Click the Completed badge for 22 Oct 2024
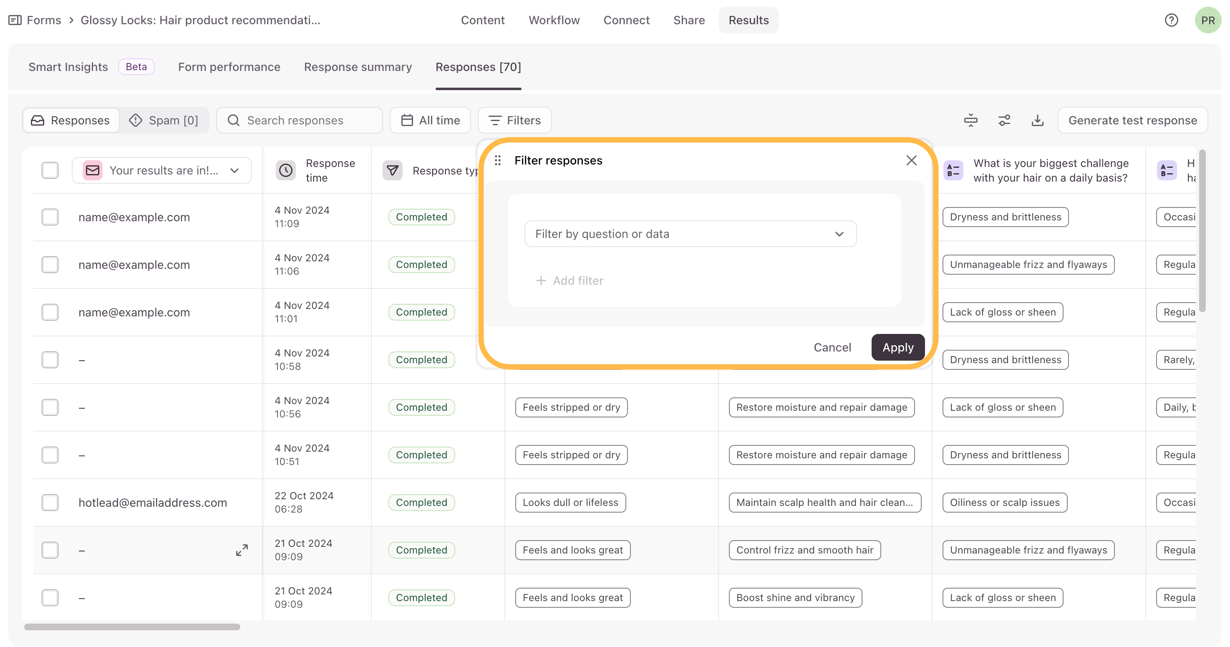Viewport: 1230px width, 647px height. [421, 503]
